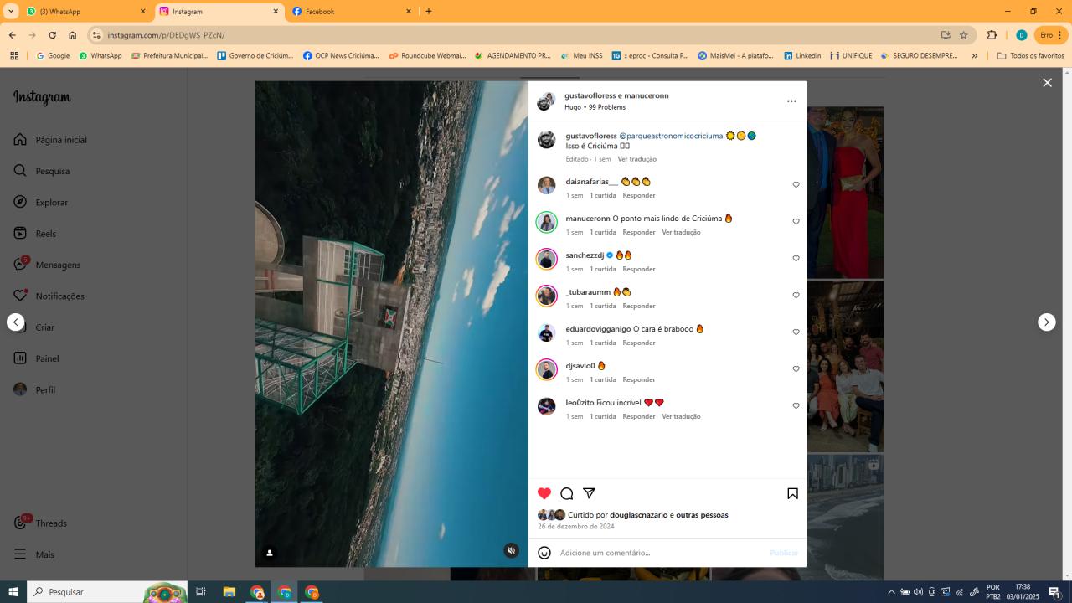Open Threads in Instagram sidebar
The height and width of the screenshot is (603, 1072).
click(40, 523)
